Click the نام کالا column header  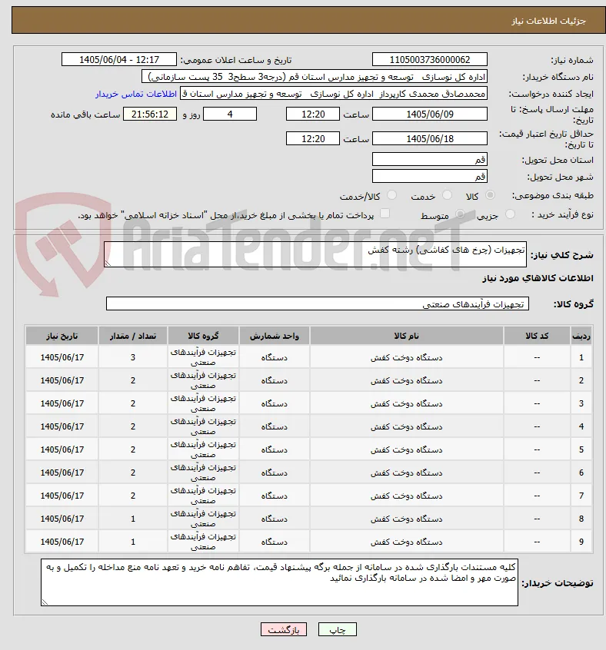(x=407, y=336)
